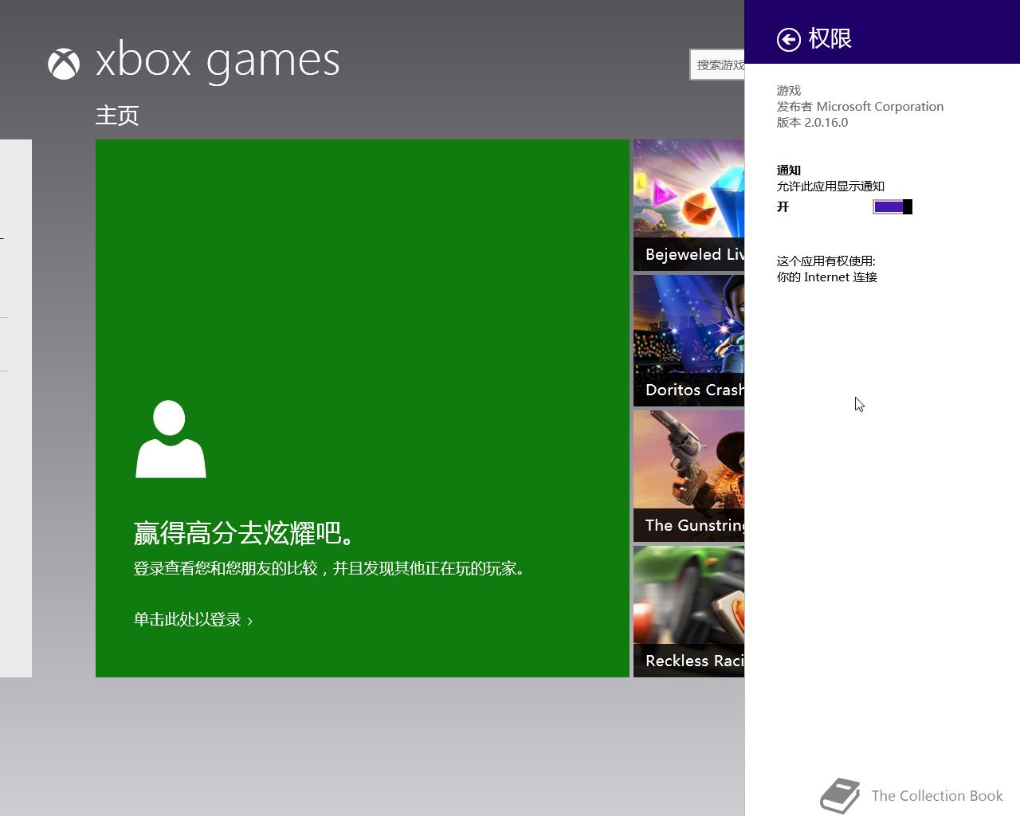Click the user profile silhouette icon
The width and height of the screenshot is (1020, 816).
[171, 439]
